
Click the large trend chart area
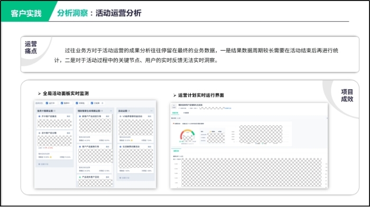click(x=251, y=172)
